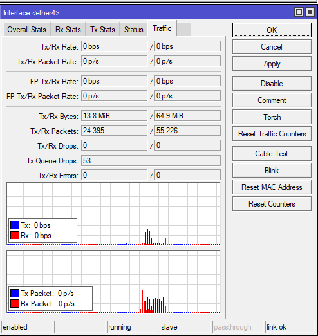Click the 'enabled' status bar entry
This screenshot has height=336, width=318.
point(27,327)
